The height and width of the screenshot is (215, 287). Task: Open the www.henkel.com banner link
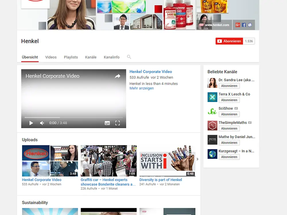point(217,25)
